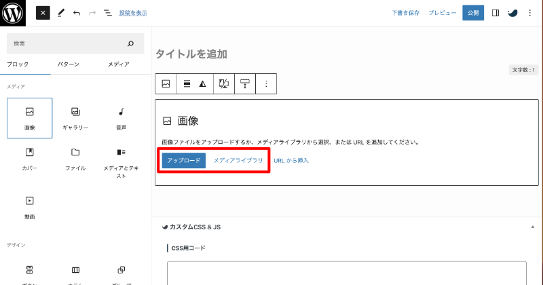543x285 pixels.
Task: Click the 検索 block search field
Action: point(68,43)
